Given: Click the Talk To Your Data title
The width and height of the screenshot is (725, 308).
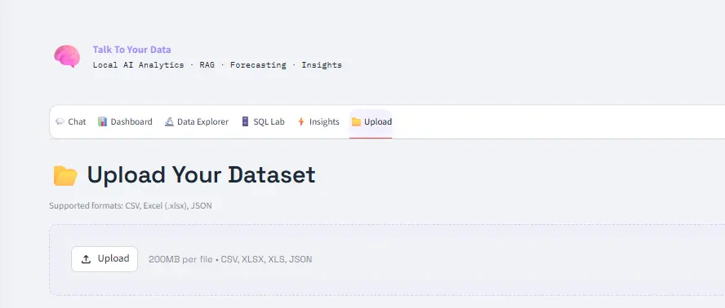Looking at the screenshot, I should (x=131, y=50).
